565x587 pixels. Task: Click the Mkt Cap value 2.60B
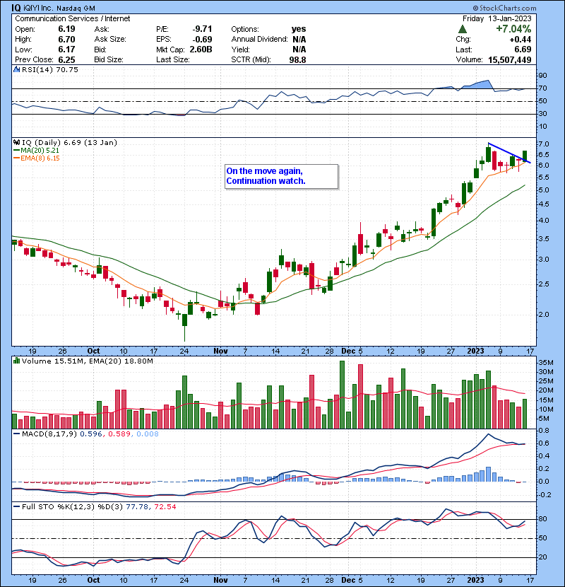201,50
